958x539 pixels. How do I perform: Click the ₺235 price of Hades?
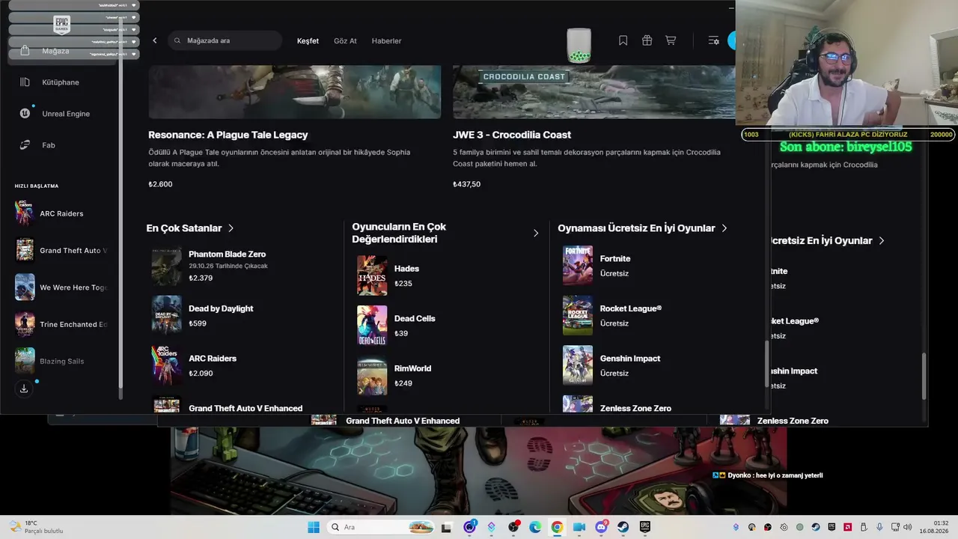403,284
